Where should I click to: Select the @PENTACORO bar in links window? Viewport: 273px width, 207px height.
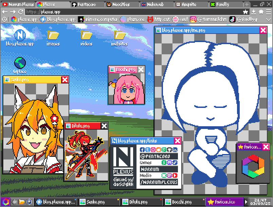tap(159, 156)
